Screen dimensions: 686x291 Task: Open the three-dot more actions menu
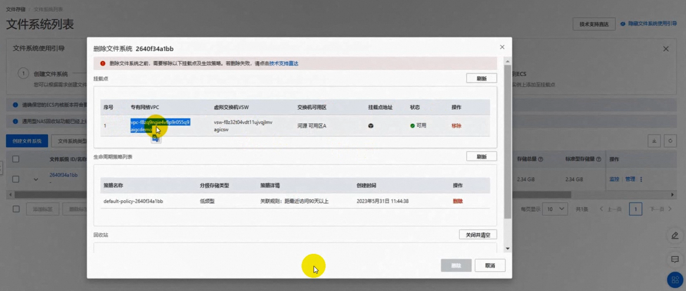click(641, 179)
